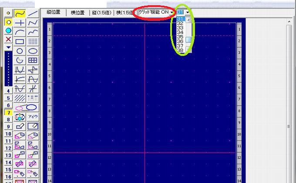Click the dropdown list scrollbar thumb

[x=188, y=39]
